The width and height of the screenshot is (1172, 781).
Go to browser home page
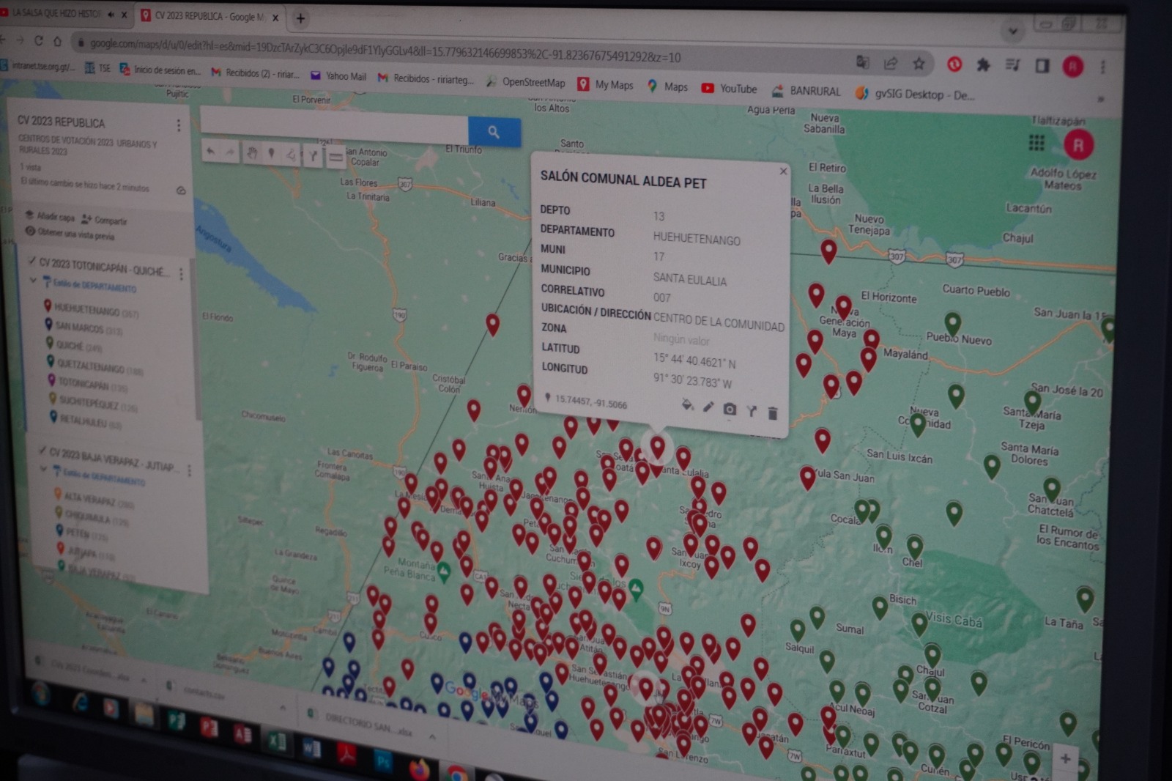coord(57,40)
